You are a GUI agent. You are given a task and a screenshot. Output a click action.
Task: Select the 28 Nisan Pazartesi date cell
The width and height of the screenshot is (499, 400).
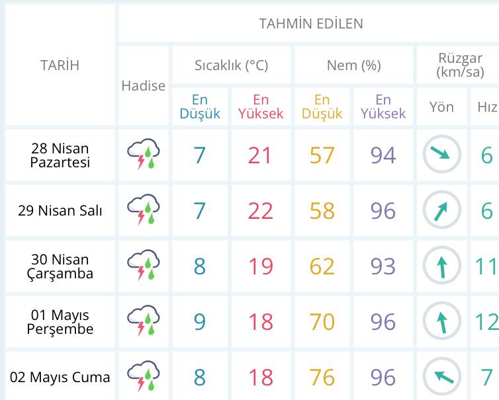point(60,155)
